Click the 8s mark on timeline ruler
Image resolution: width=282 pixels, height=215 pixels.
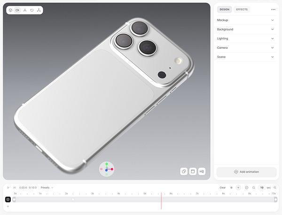point(223,193)
